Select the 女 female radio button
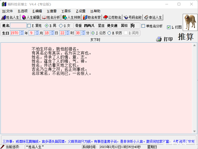 (61, 26)
